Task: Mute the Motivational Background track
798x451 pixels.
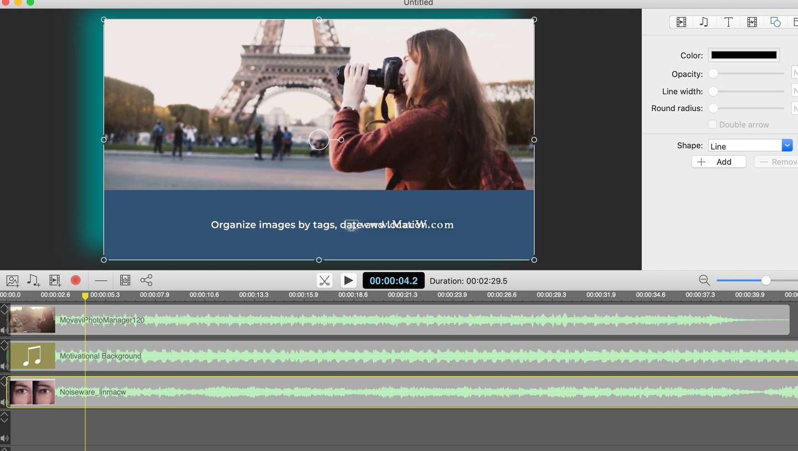Action: [4, 367]
